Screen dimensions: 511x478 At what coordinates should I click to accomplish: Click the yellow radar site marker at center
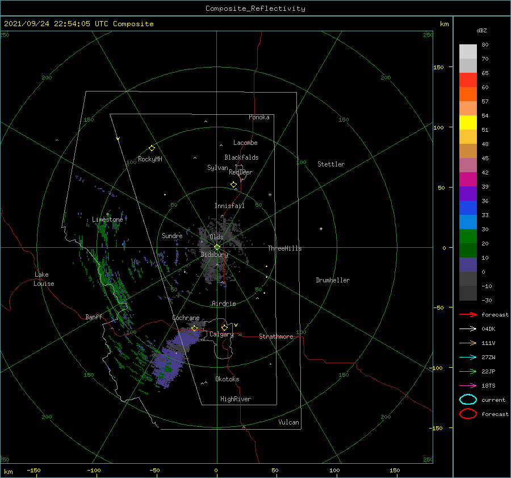[217, 247]
